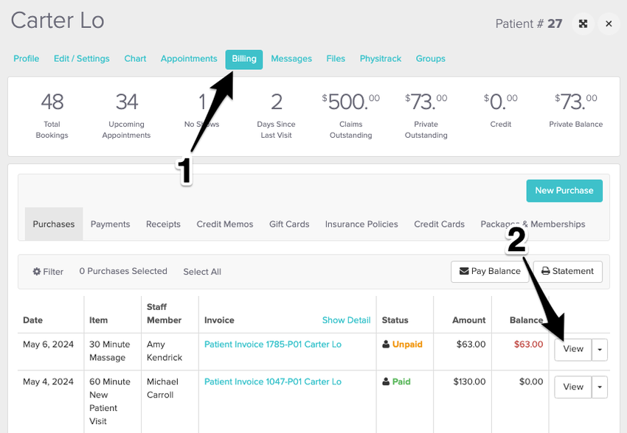Go to the Groups tab
Viewport: 627px width, 433px height.
430,59
